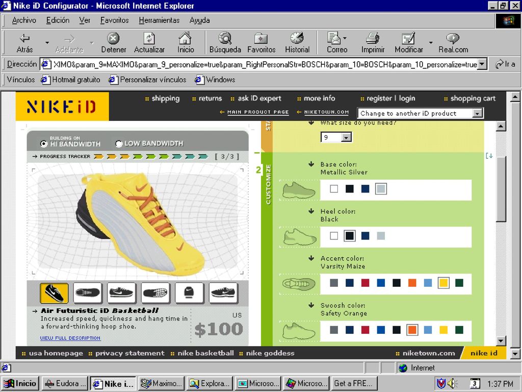Collapse the Swoosh color section arrow
Screen dimensions: 522x392
click(x=311, y=305)
